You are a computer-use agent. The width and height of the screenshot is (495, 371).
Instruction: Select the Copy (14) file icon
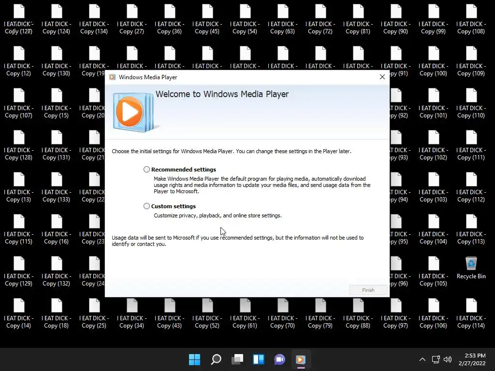click(19, 314)
